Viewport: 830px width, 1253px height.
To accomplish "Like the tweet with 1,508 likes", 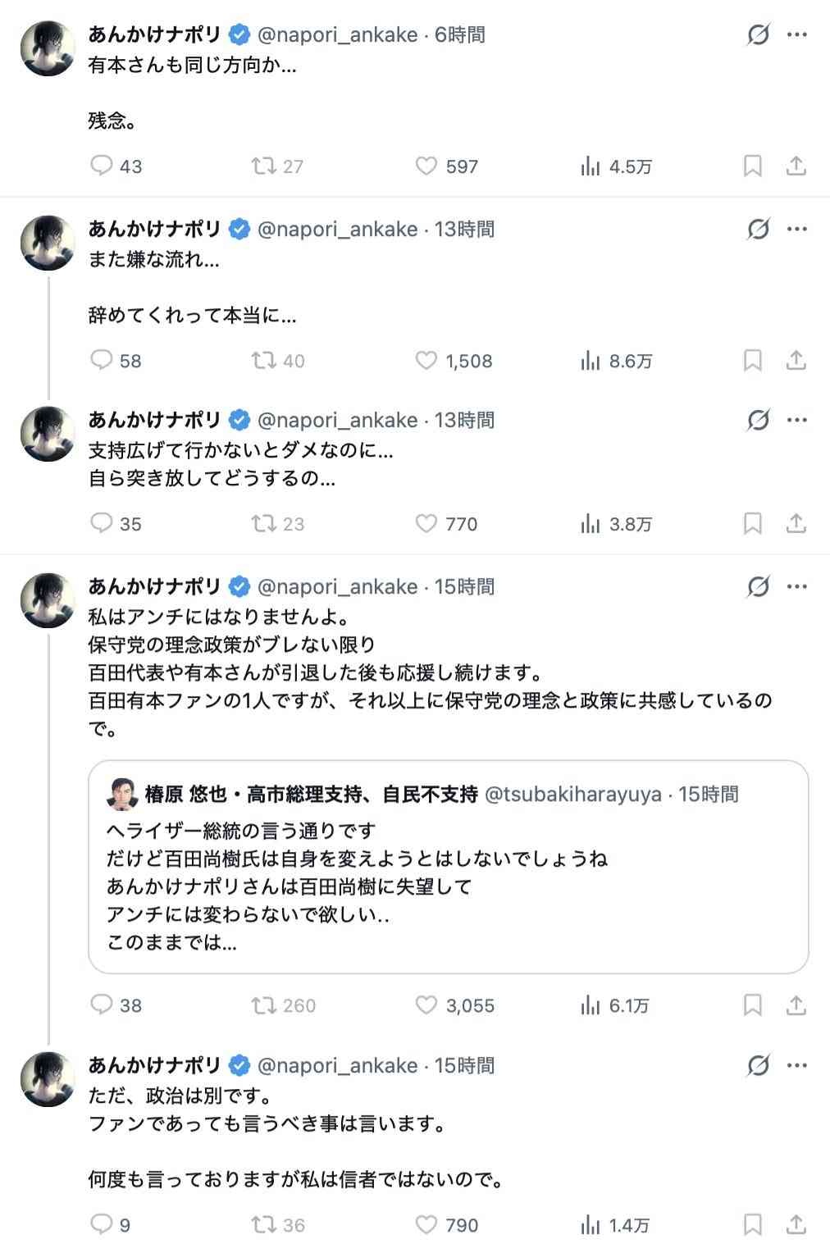I will [x=426, y=361].
